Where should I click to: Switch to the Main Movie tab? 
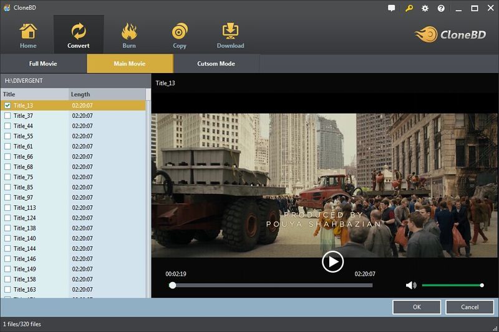click(x=130, y=64)
